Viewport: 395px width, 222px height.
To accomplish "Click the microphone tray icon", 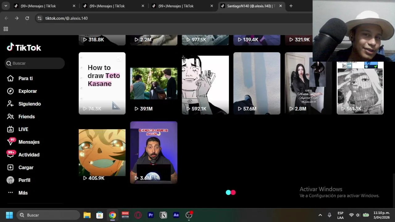I will 330,215.
